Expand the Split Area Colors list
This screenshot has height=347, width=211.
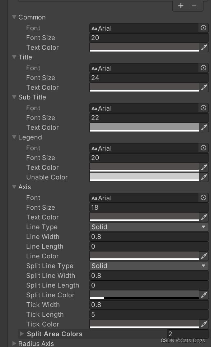click(22, 334)
